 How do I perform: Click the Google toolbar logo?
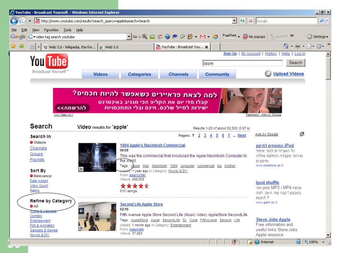click(x=18, y=37)
